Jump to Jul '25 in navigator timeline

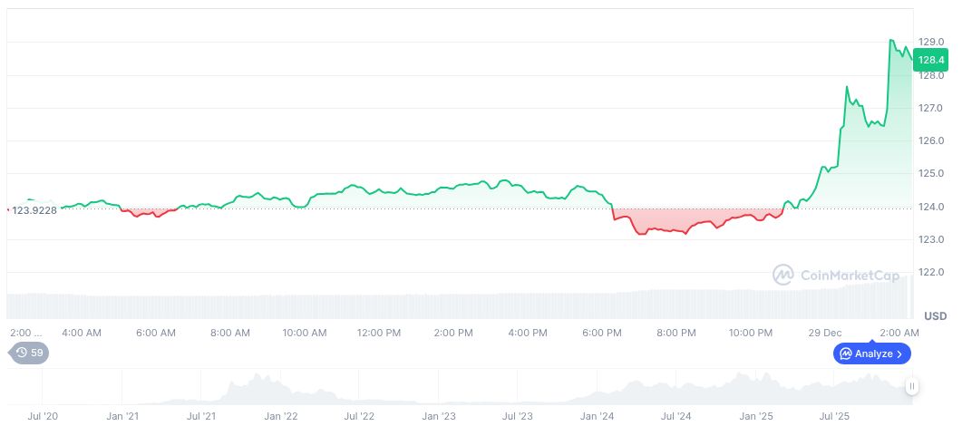click(834, 416)
